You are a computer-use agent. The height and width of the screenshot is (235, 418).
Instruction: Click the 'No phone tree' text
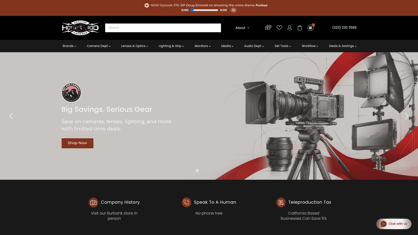pyautogui.click(x=209, y=213)
